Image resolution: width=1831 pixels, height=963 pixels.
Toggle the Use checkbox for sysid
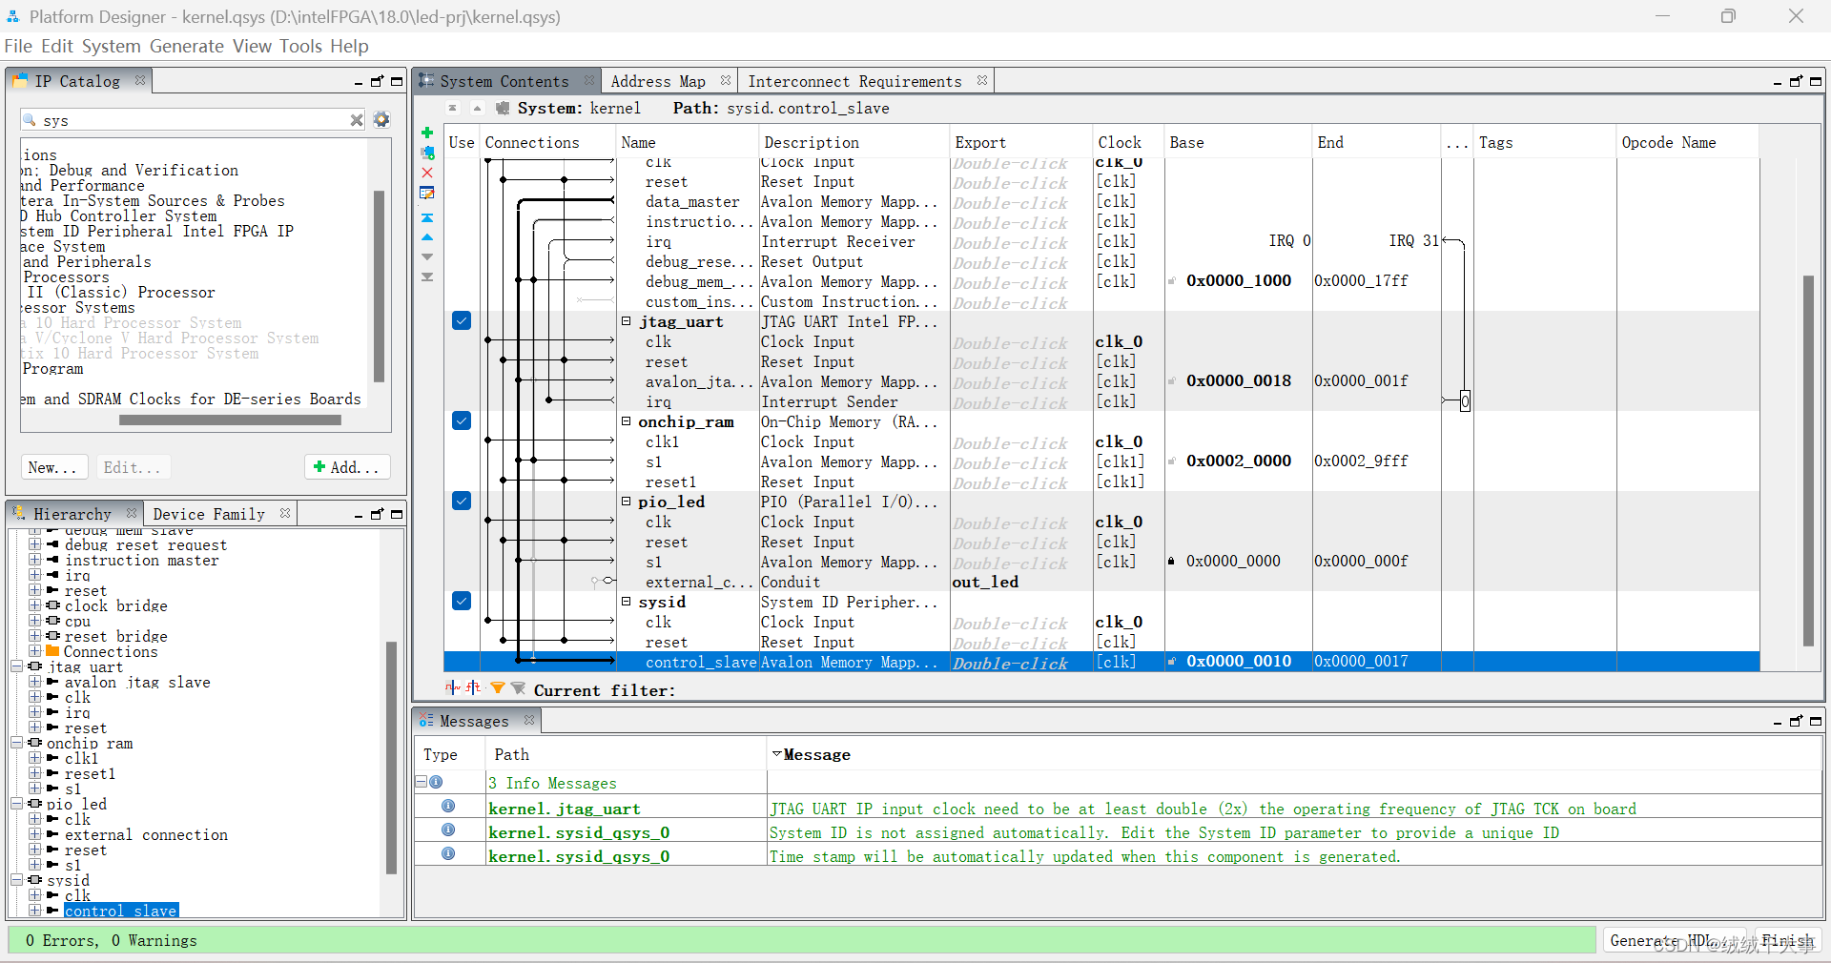pos(462,601)
